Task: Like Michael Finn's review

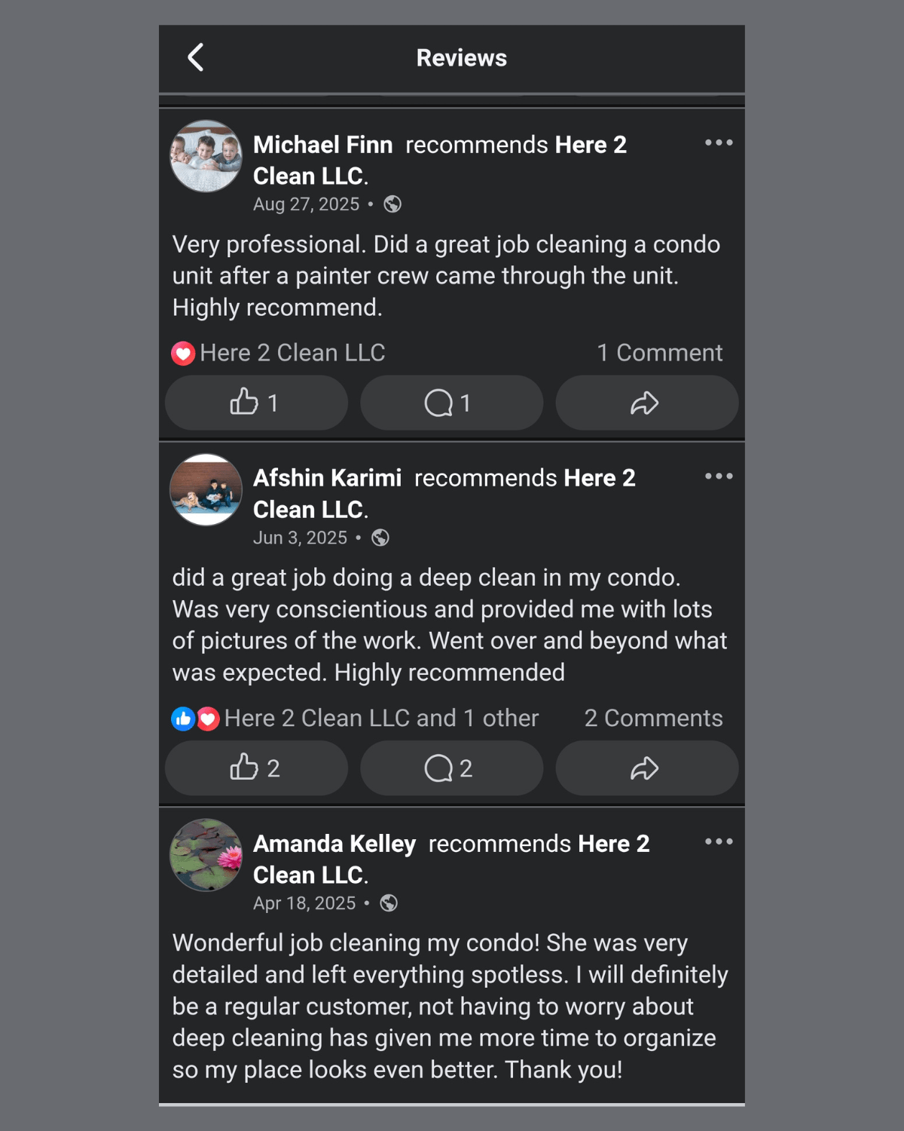Action: 256,403
